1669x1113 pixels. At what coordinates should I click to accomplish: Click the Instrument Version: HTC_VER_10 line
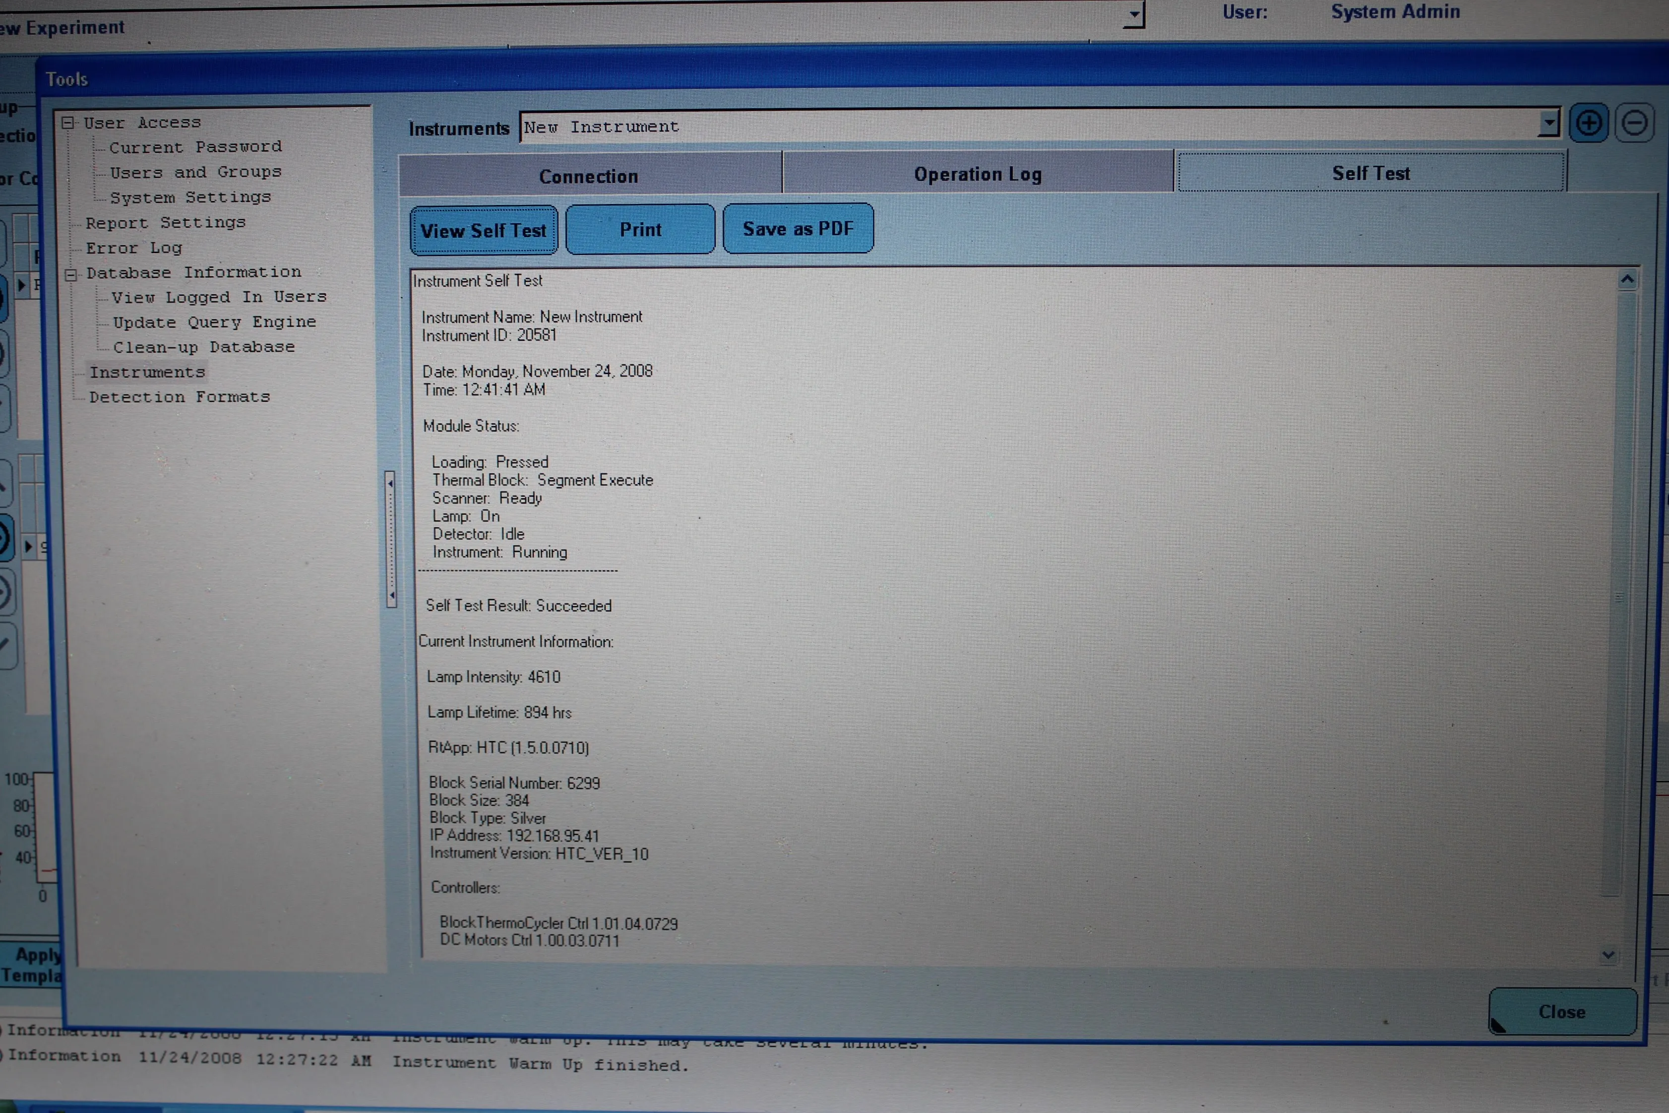[539, 853]
